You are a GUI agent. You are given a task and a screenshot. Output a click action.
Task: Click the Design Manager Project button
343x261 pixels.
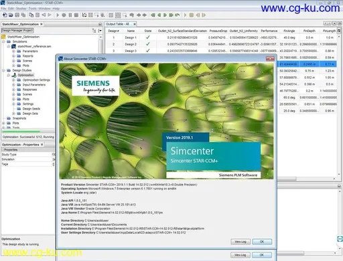(17, 30)
